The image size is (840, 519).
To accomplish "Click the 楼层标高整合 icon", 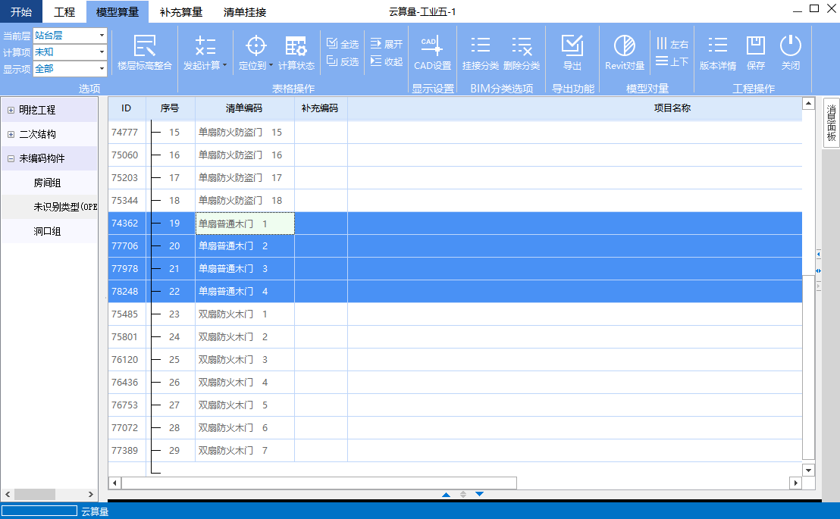I will 144,47.
